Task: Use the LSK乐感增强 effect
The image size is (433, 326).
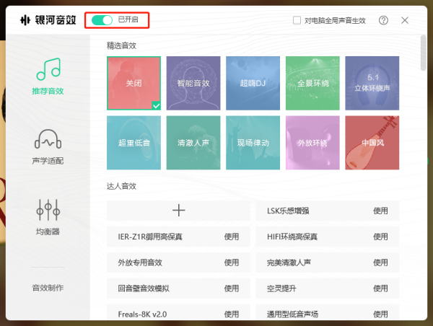Action: coord(380,211)
